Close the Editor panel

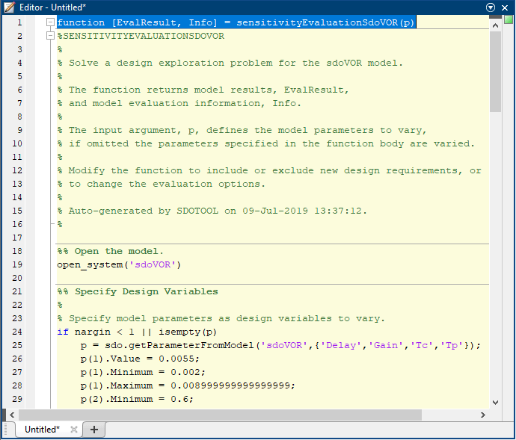505,7
